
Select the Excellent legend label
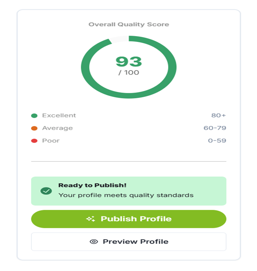click(x=59, y=115)
